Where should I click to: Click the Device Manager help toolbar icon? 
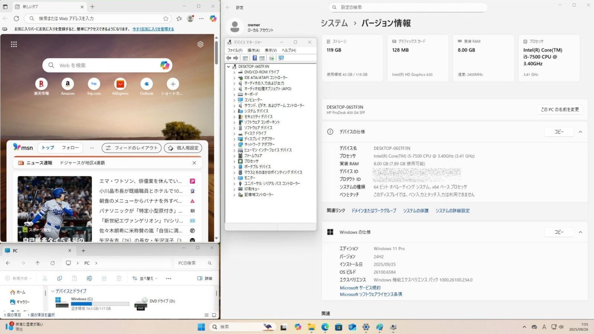click(255, 58)
